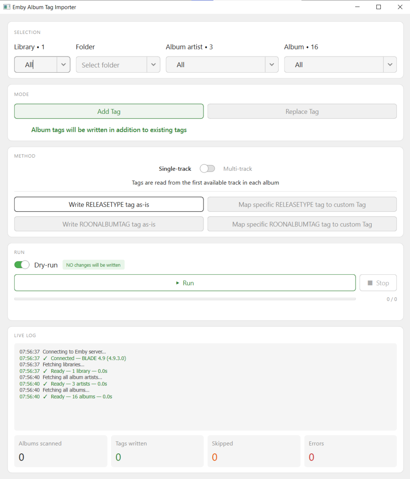Screen dimensions: 410x479
Task: Expand the Library dropdown arrow
Action: 64,65
